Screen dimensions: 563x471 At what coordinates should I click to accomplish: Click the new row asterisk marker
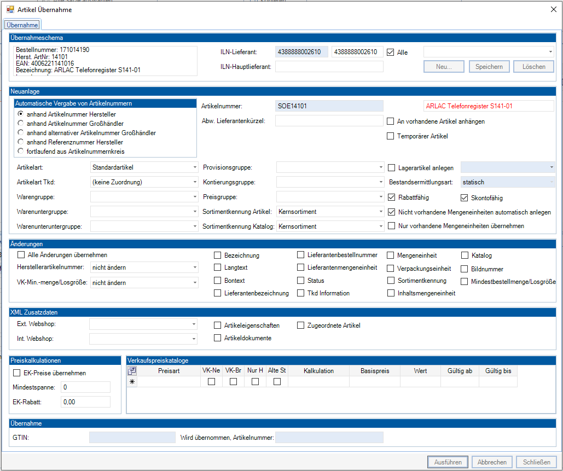(x=132, y=382)
